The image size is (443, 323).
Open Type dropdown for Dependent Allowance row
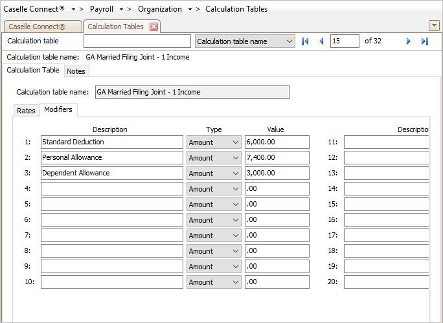(214, 173)
